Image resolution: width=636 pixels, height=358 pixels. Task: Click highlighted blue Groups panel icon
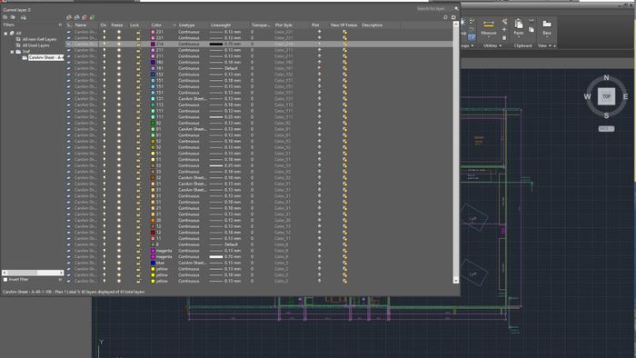pos(472,37)
